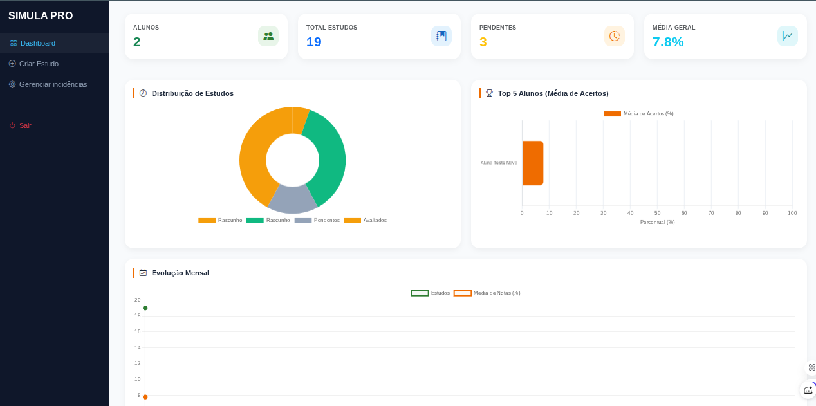
Task: Click the Percentual (%) axis title
Action: (658, 222)
